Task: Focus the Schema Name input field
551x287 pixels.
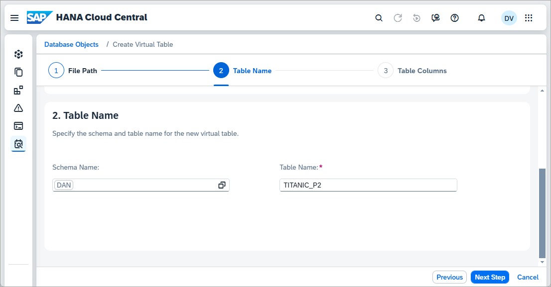Action: pos(140,185)
